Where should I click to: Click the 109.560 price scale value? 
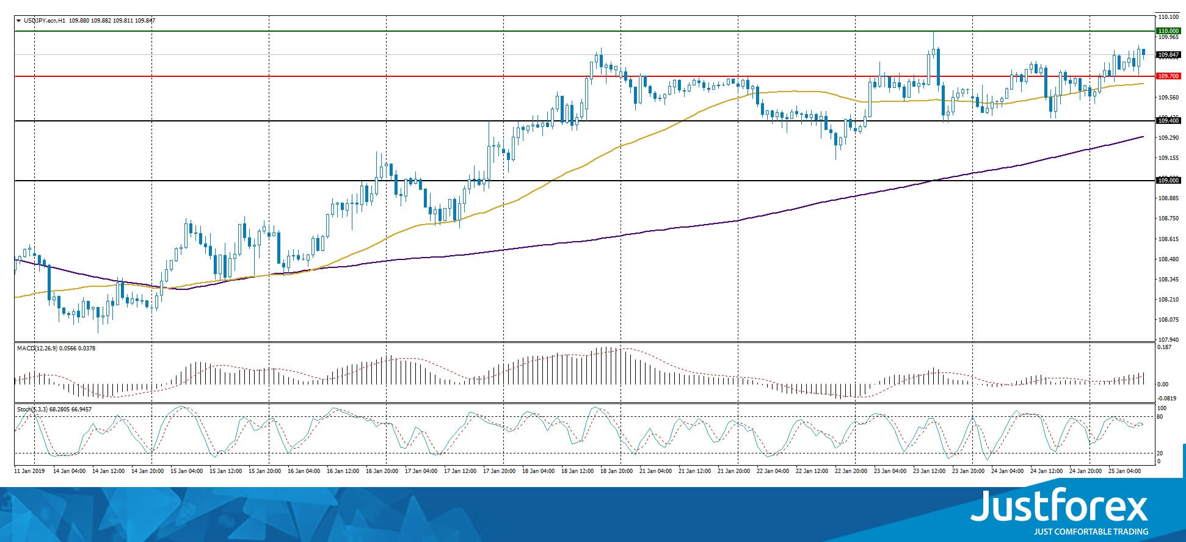coord(1168,98)
